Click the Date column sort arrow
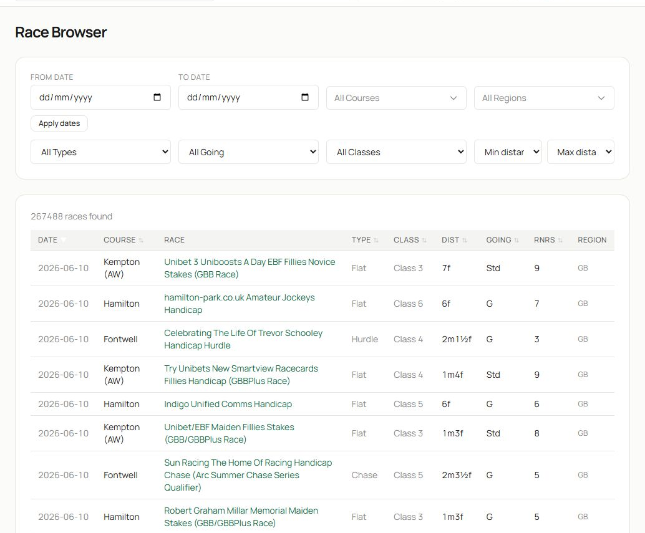Viewport: 645px width, 533px height. [63, 241]
